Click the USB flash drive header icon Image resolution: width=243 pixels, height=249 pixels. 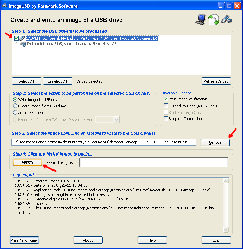227,19
